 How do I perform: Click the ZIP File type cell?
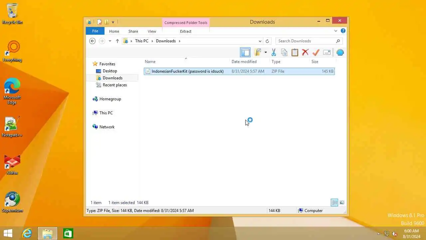pyautogui.click(x=278, y=71)
